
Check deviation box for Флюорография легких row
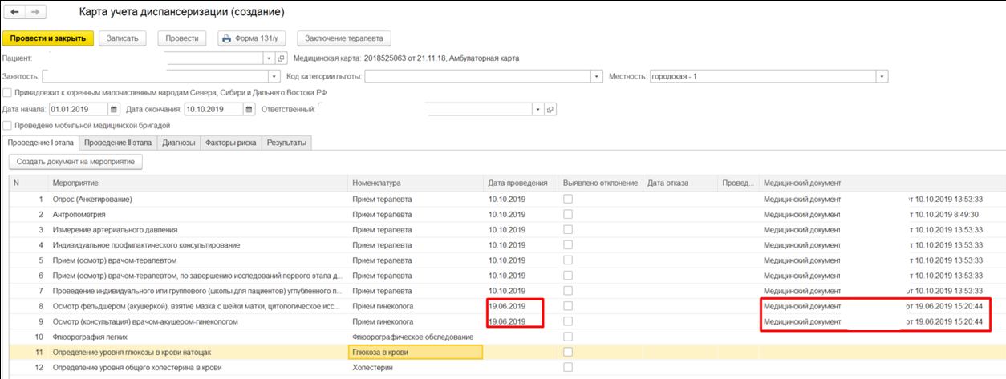tap(568, 337)
